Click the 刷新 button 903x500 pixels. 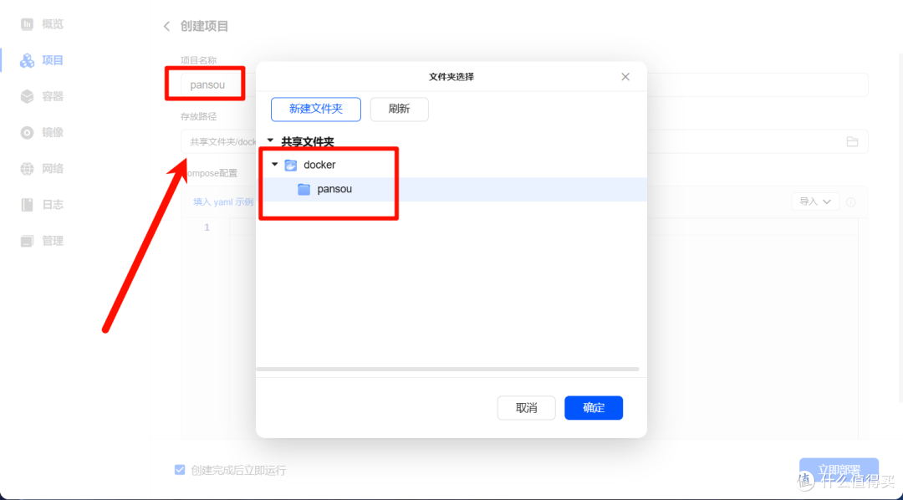click(399, 110)
